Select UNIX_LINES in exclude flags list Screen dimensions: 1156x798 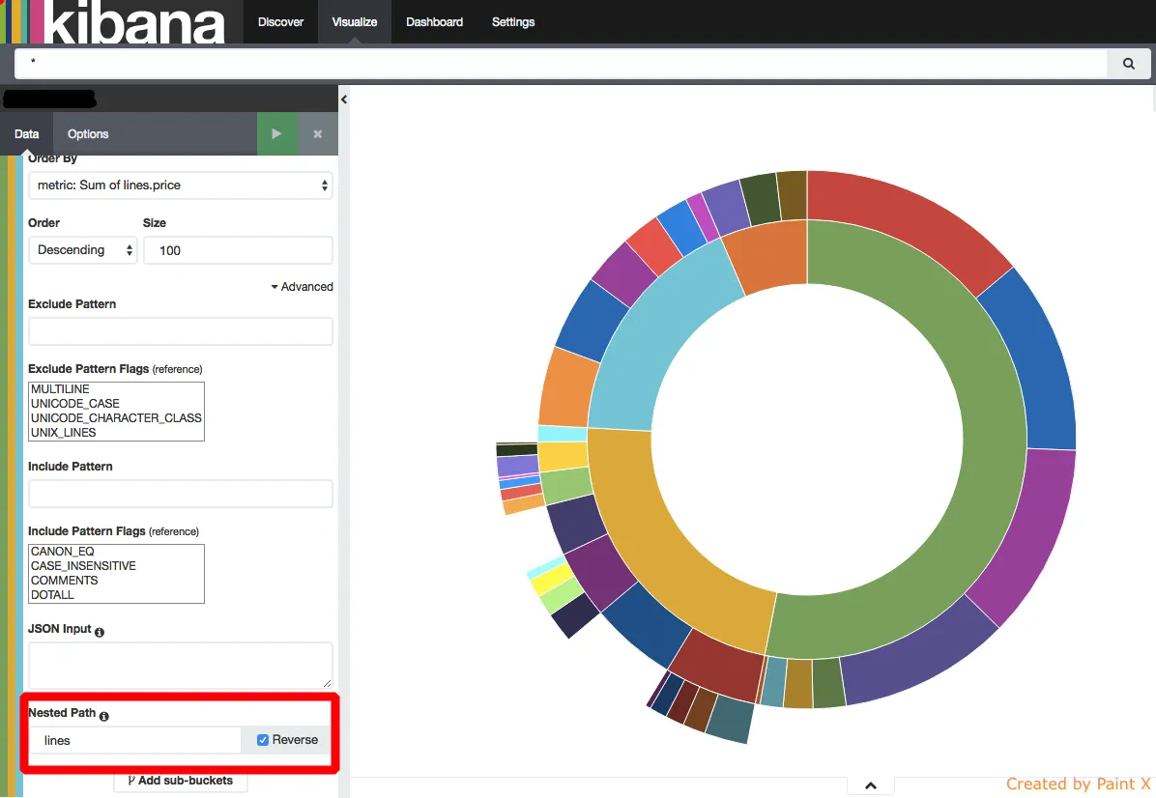pyautogui.click(x=116, y=433)
